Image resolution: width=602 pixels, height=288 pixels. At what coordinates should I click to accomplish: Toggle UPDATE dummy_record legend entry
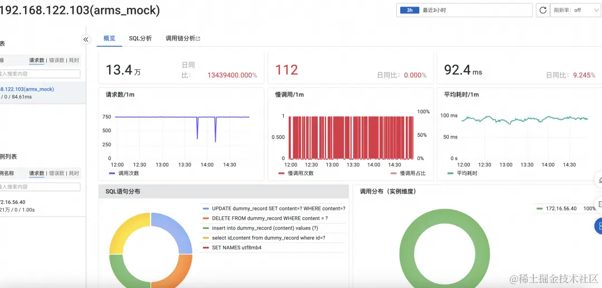coord(274,208)
